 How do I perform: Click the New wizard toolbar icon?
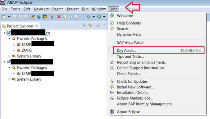click(4, 17)
